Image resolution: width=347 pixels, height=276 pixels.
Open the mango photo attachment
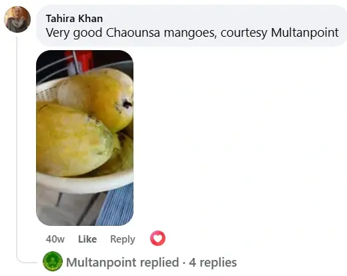click(85, 138)
